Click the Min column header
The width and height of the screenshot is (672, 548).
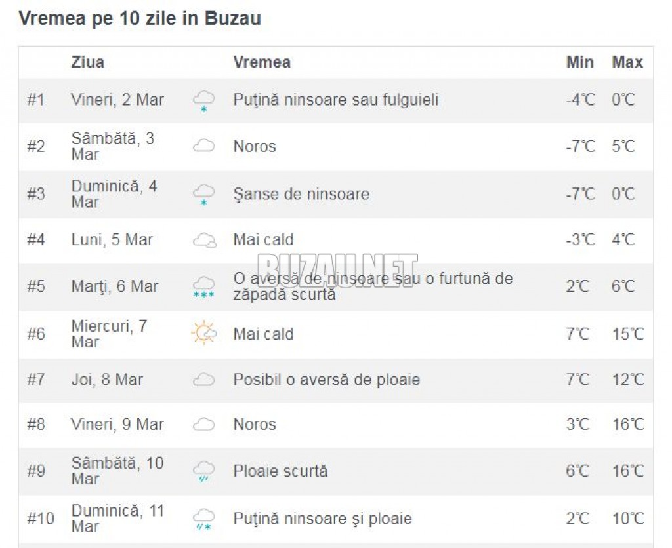point(580,62)
